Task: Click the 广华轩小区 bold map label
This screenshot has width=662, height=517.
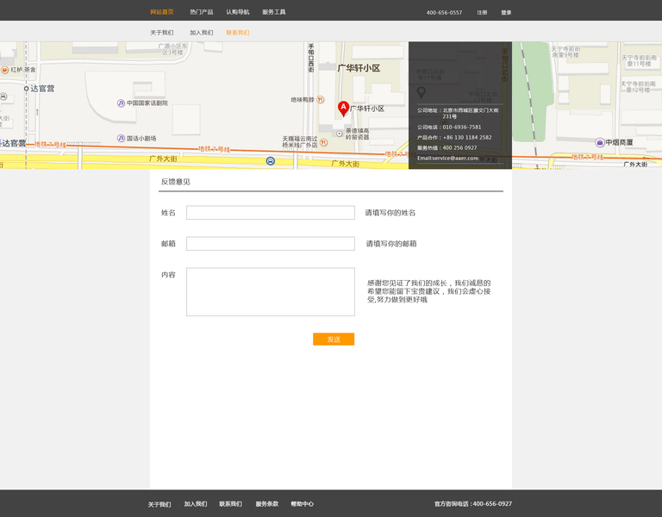Action: point(359,68)
